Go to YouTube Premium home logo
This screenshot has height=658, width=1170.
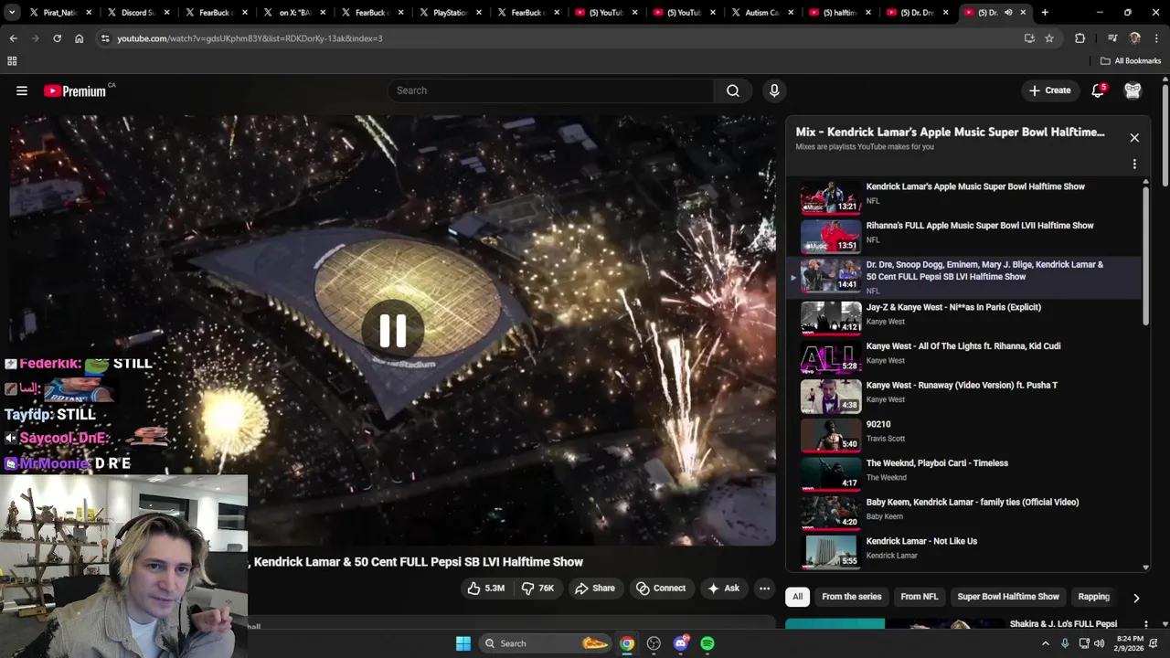75,90
